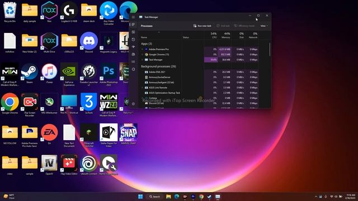Select Google Chrome desktop shortcut

(x=10, y=104)
